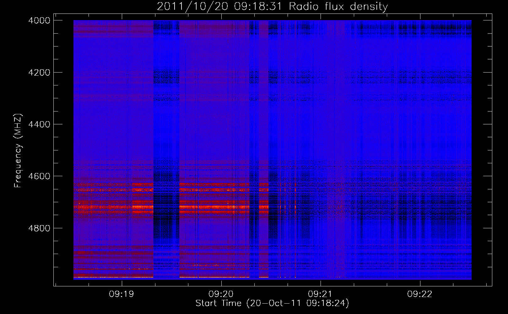This screenshot has width=508, height=314.
Task: Click the 09:20 time axis label
Action: [x=221, y=294]
